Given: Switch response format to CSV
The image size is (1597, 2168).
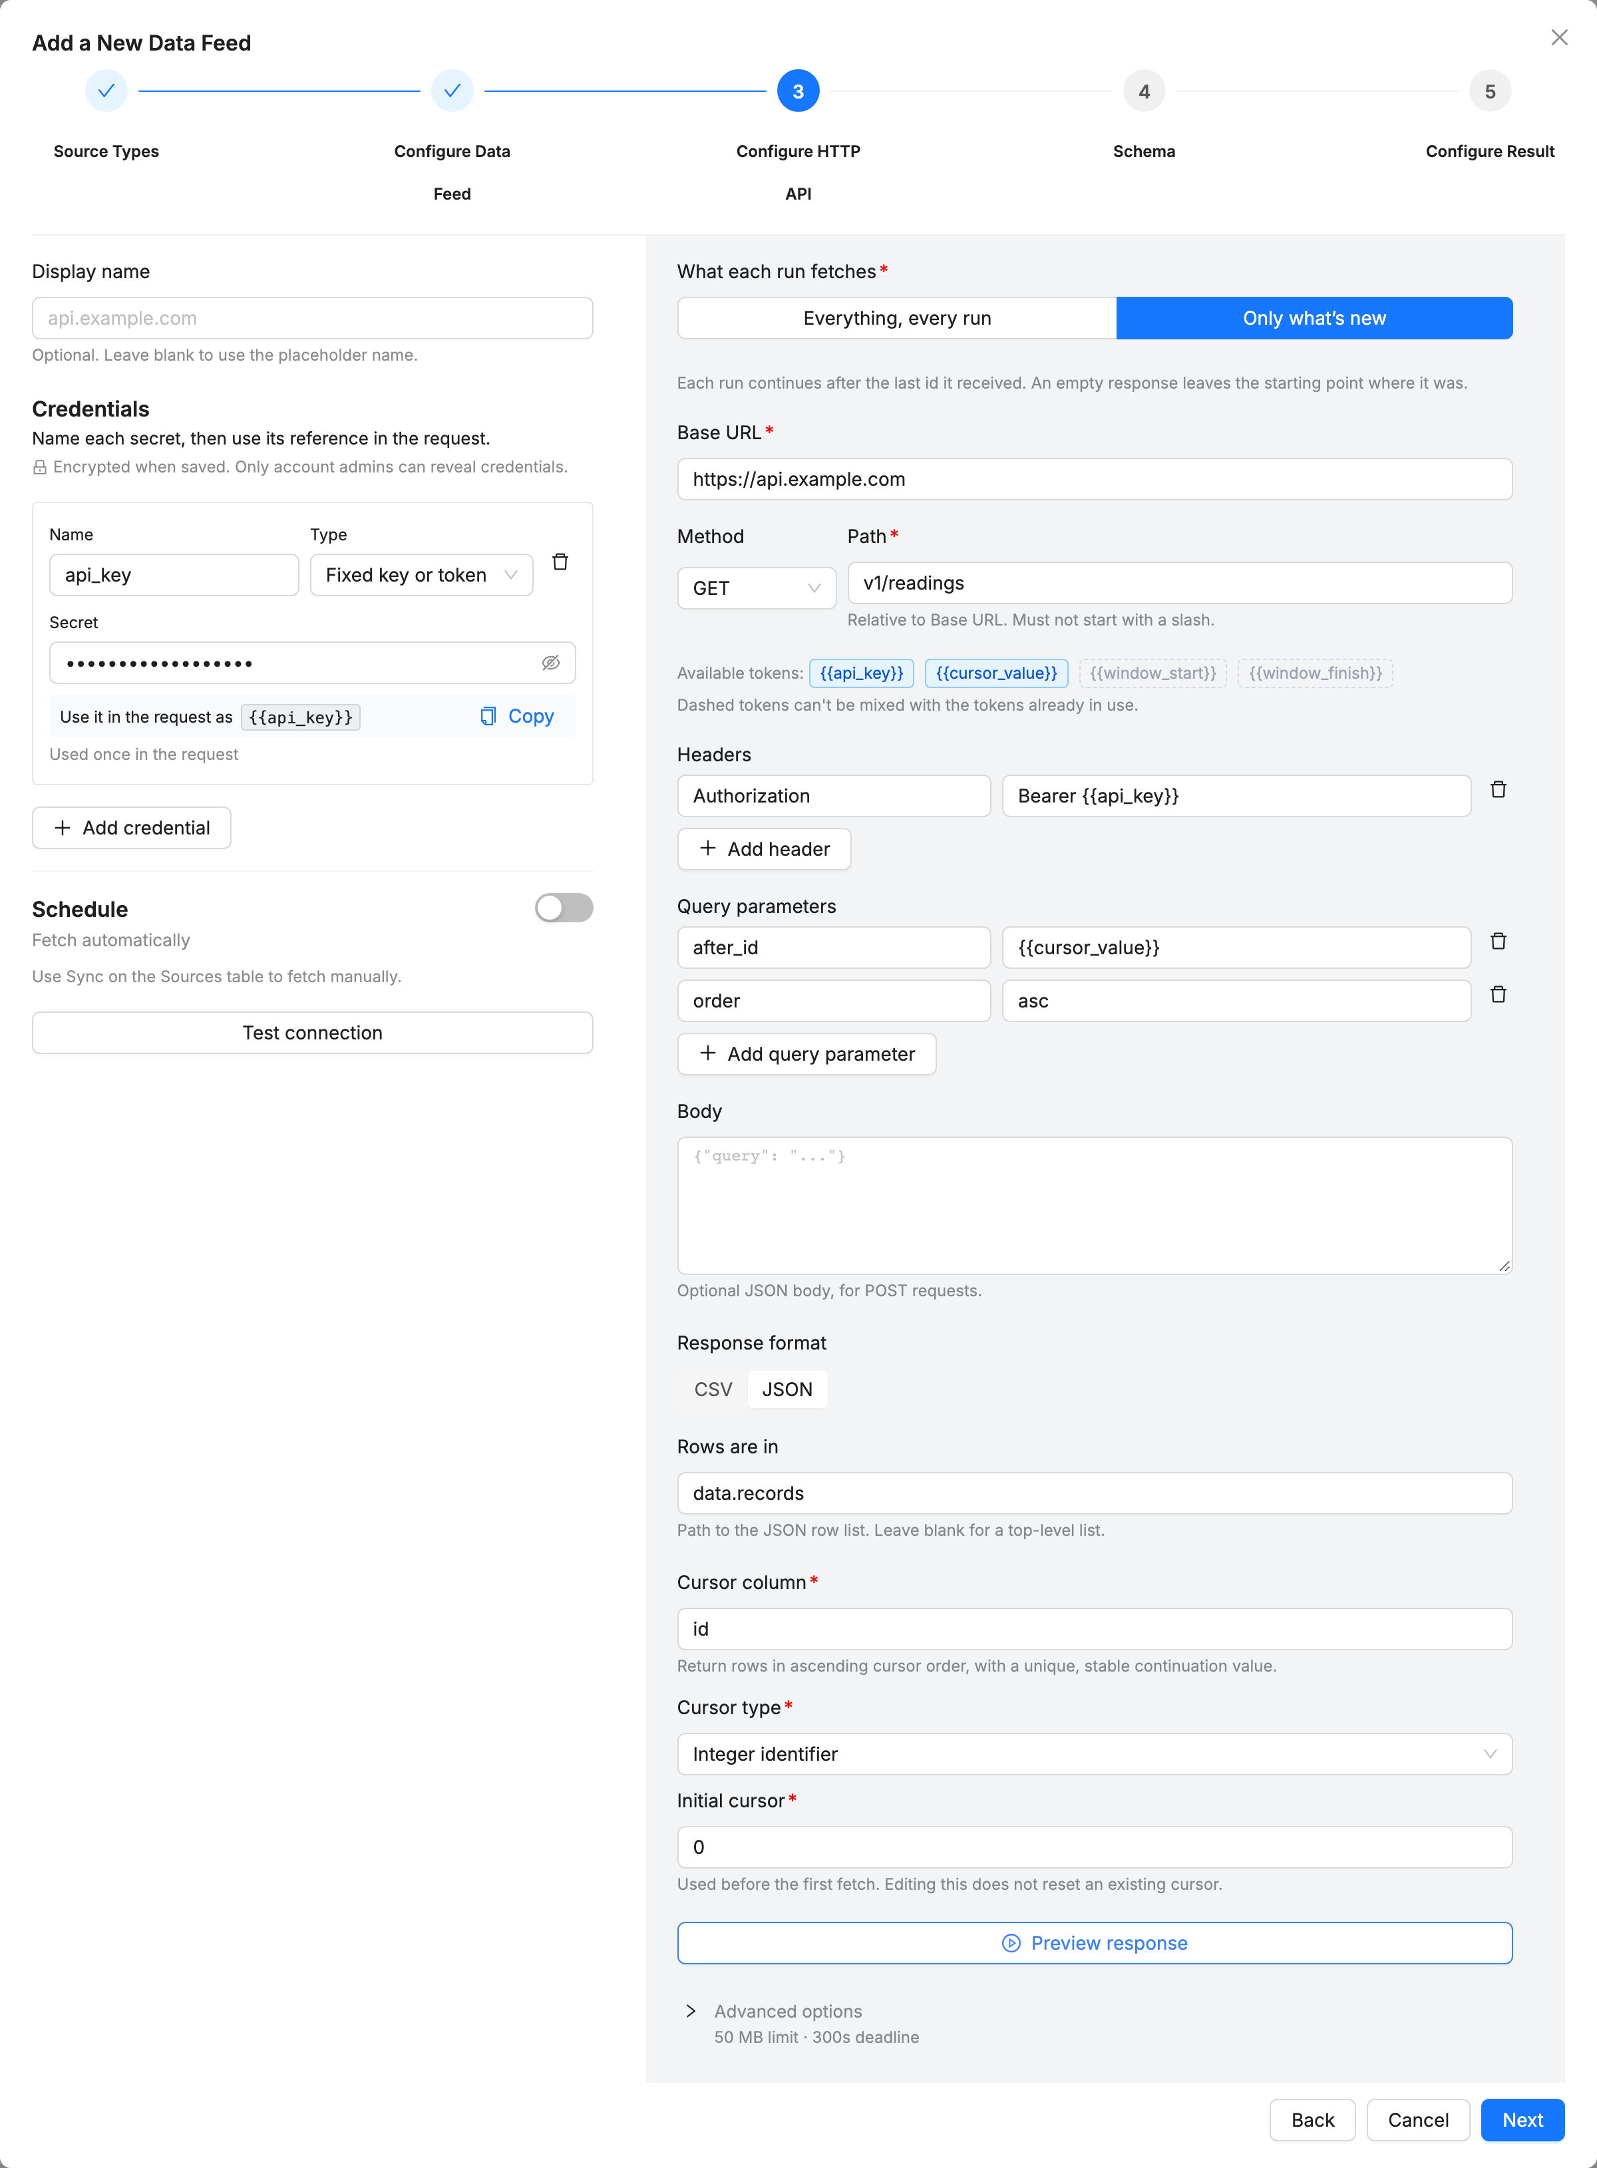Looking at the screenshot, I should [x=713, y=1389].
